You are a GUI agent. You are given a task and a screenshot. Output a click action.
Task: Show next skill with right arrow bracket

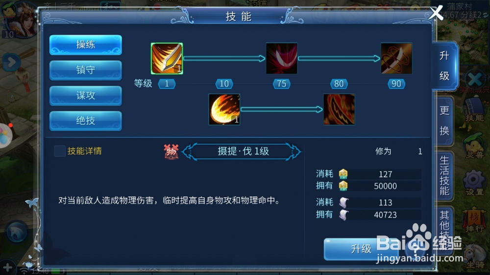coord(294,152)
